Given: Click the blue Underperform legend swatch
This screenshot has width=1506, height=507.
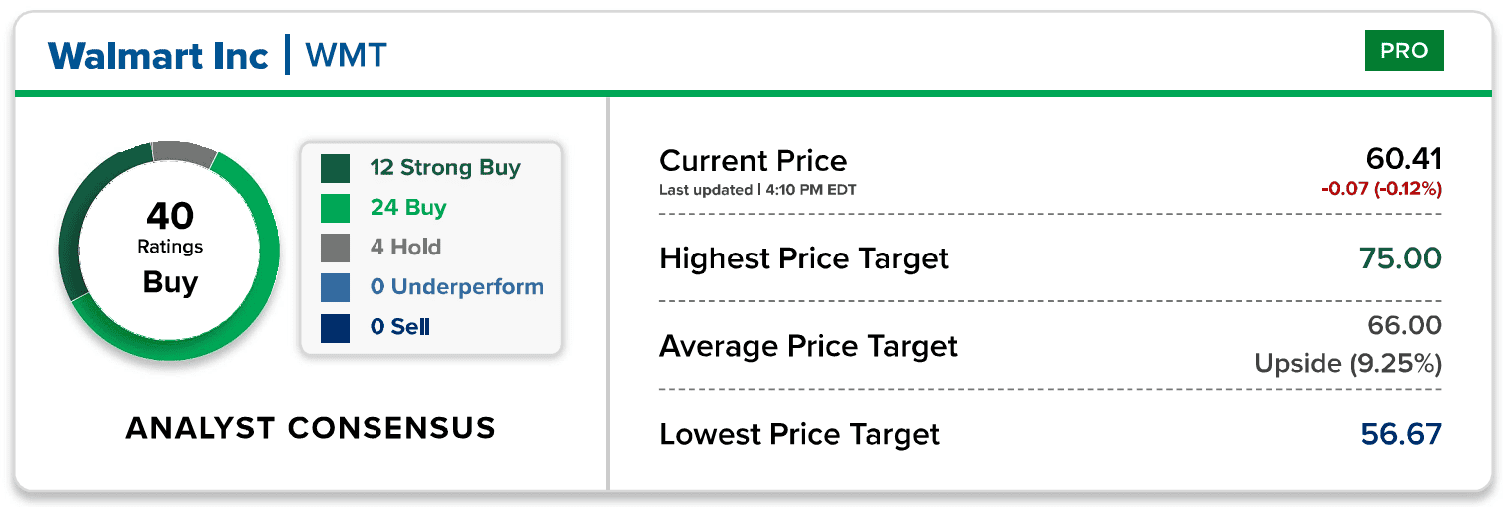Looking at the screenshot, I should click(335, 287).
